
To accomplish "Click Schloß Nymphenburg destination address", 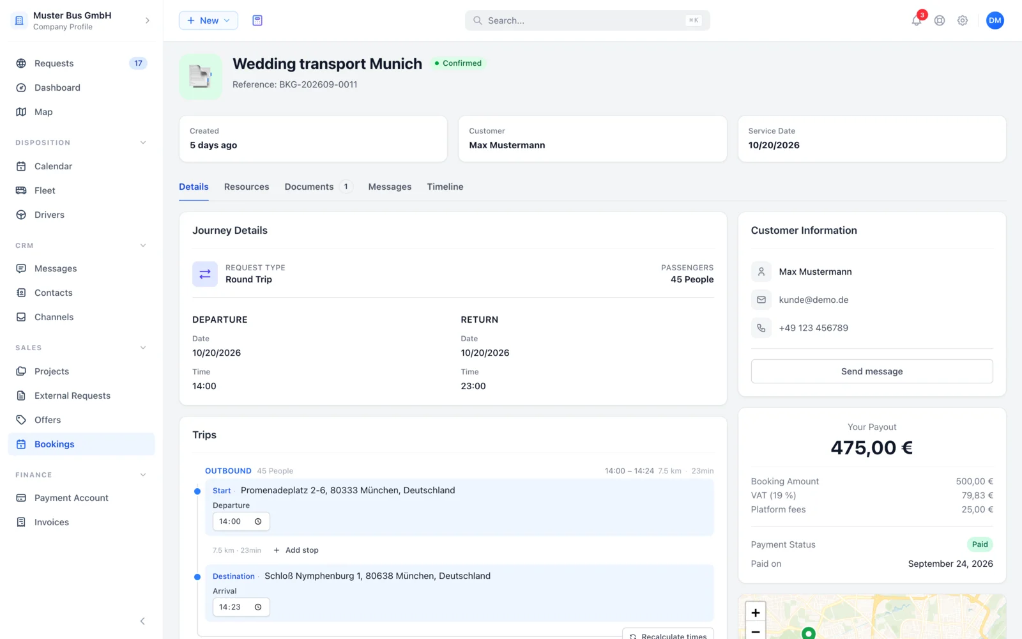I will [378, 576].
